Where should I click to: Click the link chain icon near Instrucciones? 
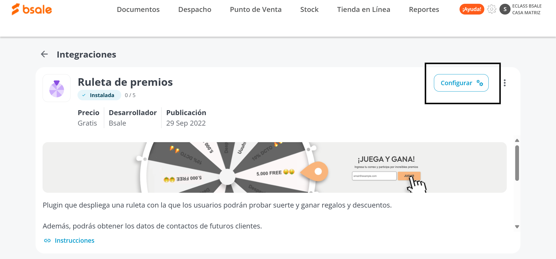point(47,240)
